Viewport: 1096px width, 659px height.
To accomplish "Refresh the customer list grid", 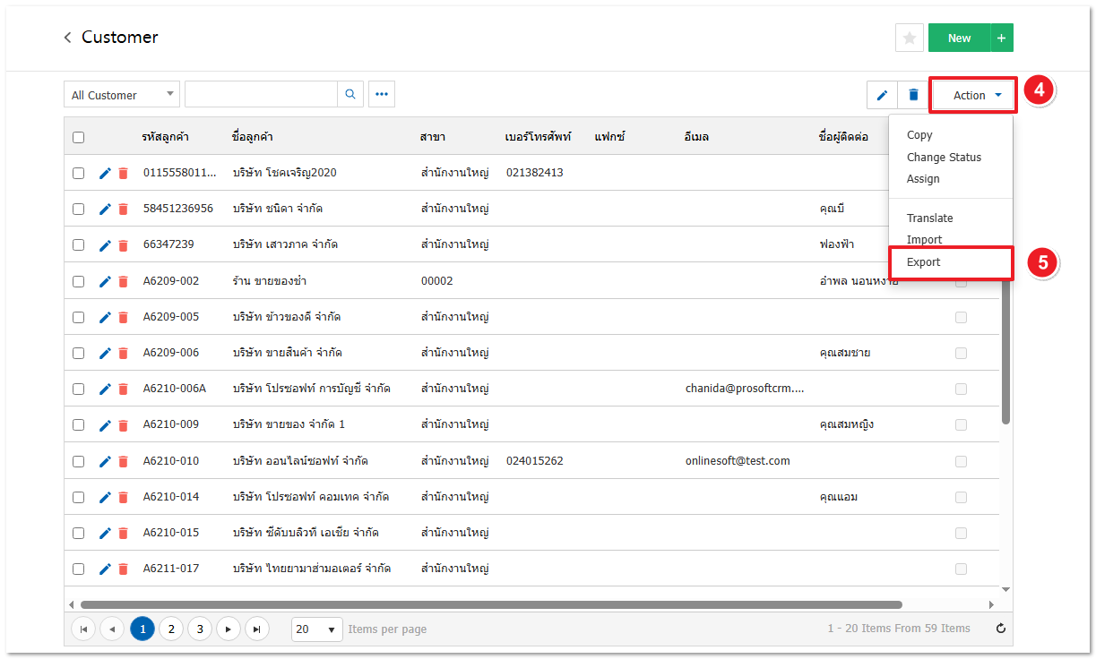I will (x=1001, y=629).
